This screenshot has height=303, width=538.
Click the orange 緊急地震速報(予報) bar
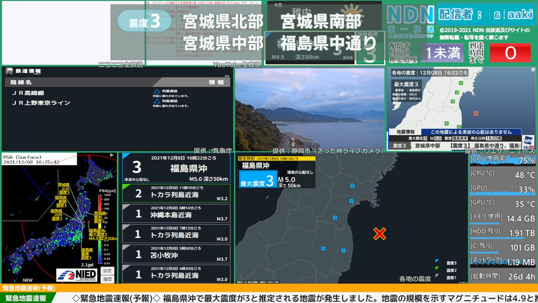269,288
